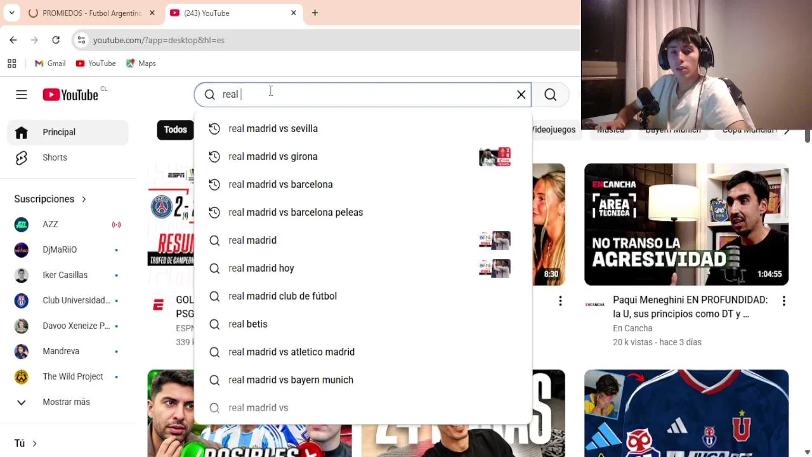
Task: Click history icon beside 'real madrid vs sevilla'
Action: 214,128
